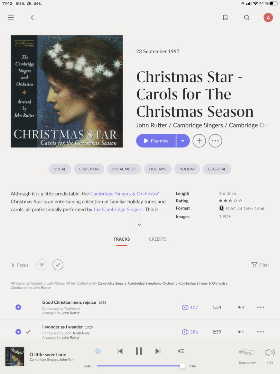Screen dimensions: 280x374
Task: Open the Roon Radio sparkle icon
Action: (x=97, y=351)
